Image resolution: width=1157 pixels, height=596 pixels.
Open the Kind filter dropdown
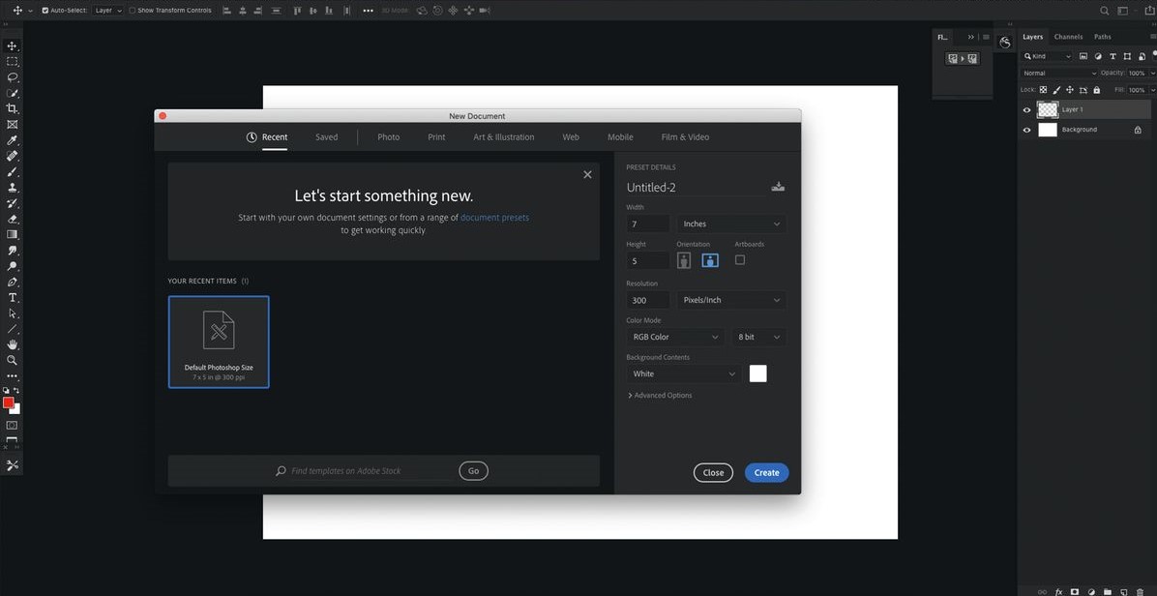click(1047, 56)
